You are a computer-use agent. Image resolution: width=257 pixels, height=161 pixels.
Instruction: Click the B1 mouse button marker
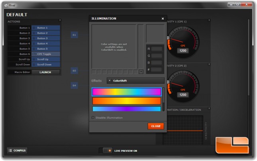pos(74,35)
